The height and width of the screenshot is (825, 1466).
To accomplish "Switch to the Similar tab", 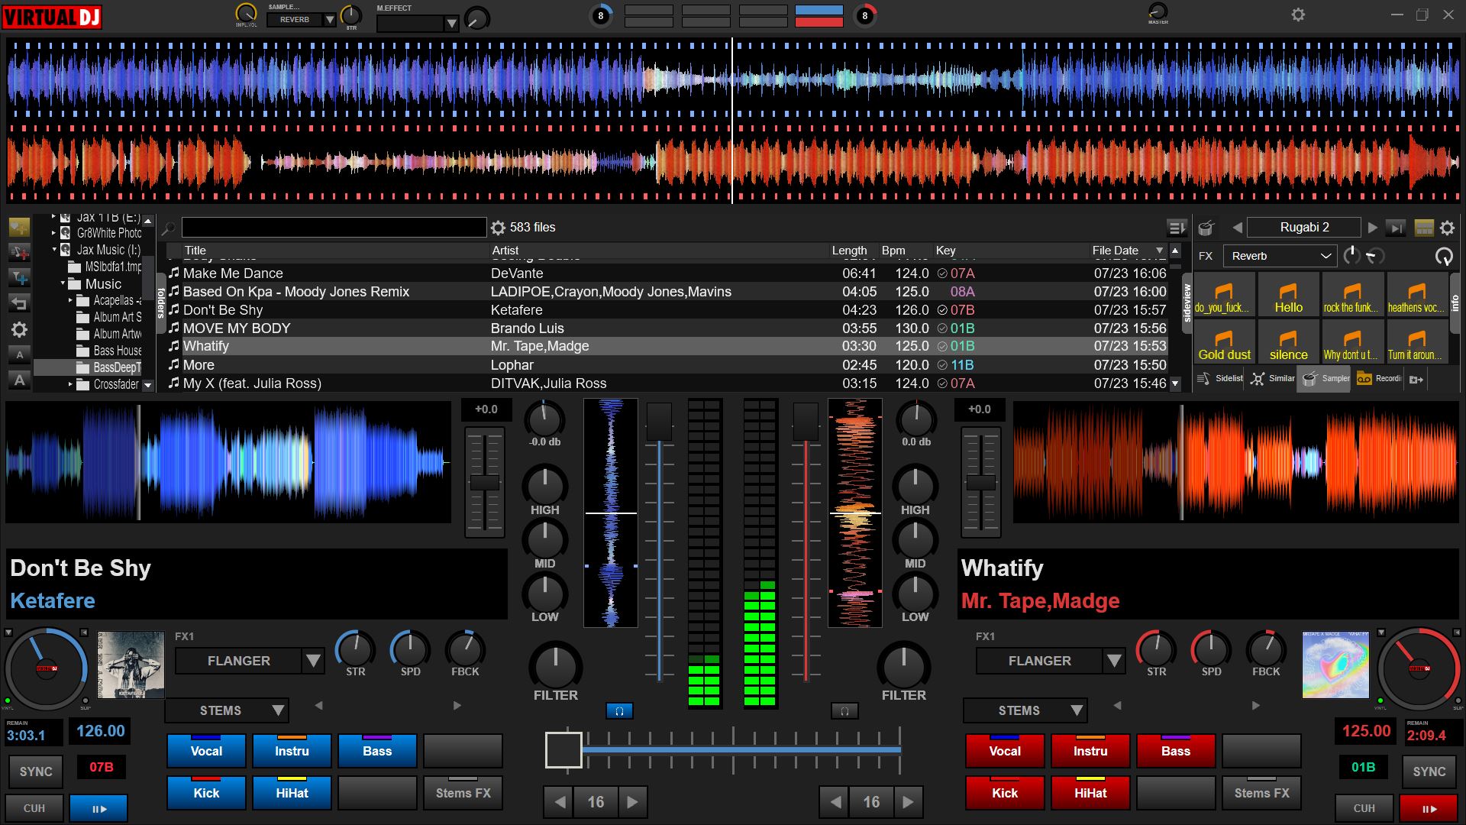I will point(1274,378).
